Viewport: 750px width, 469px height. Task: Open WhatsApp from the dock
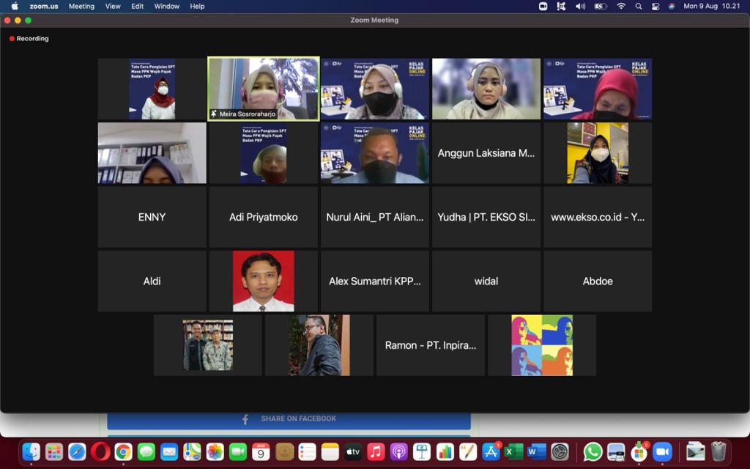(593, 452)
